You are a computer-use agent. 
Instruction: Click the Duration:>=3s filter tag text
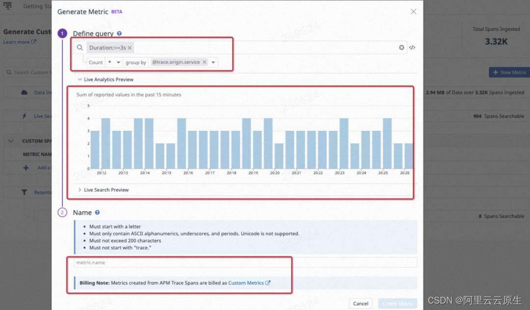107,48
